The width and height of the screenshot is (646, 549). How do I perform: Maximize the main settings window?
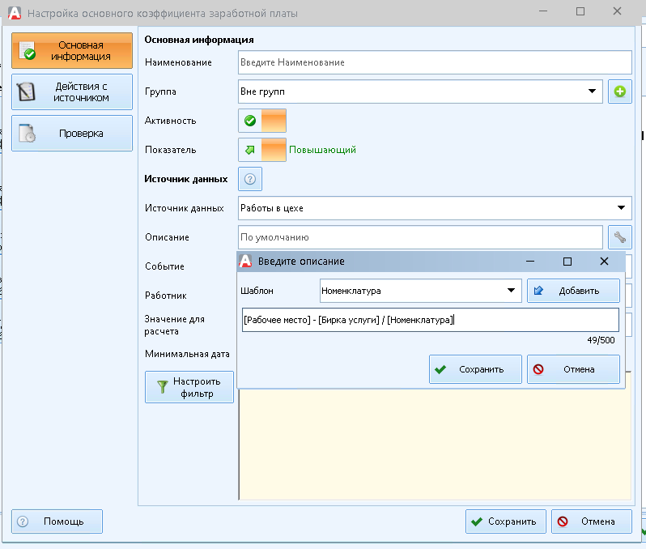[580, 11]
